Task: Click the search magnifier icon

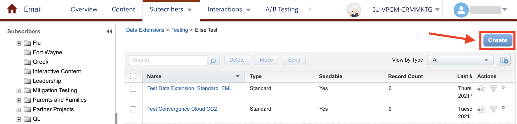Action: pyautogui.click(x=213, y=60)
